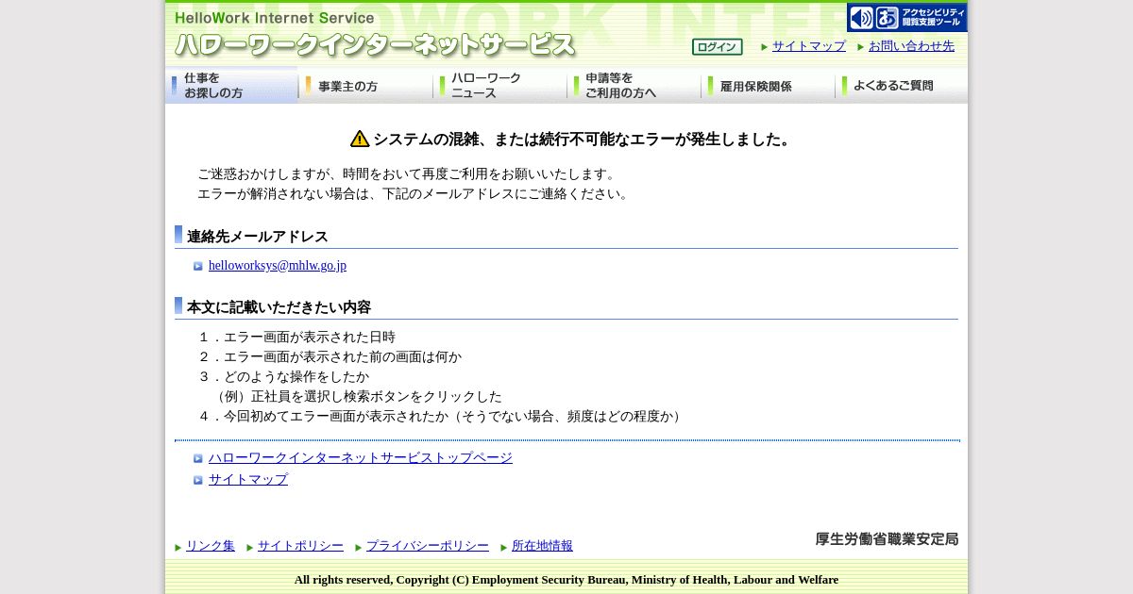
Task: Click the text ３．どのような操作をしたか
Action: 283,377
